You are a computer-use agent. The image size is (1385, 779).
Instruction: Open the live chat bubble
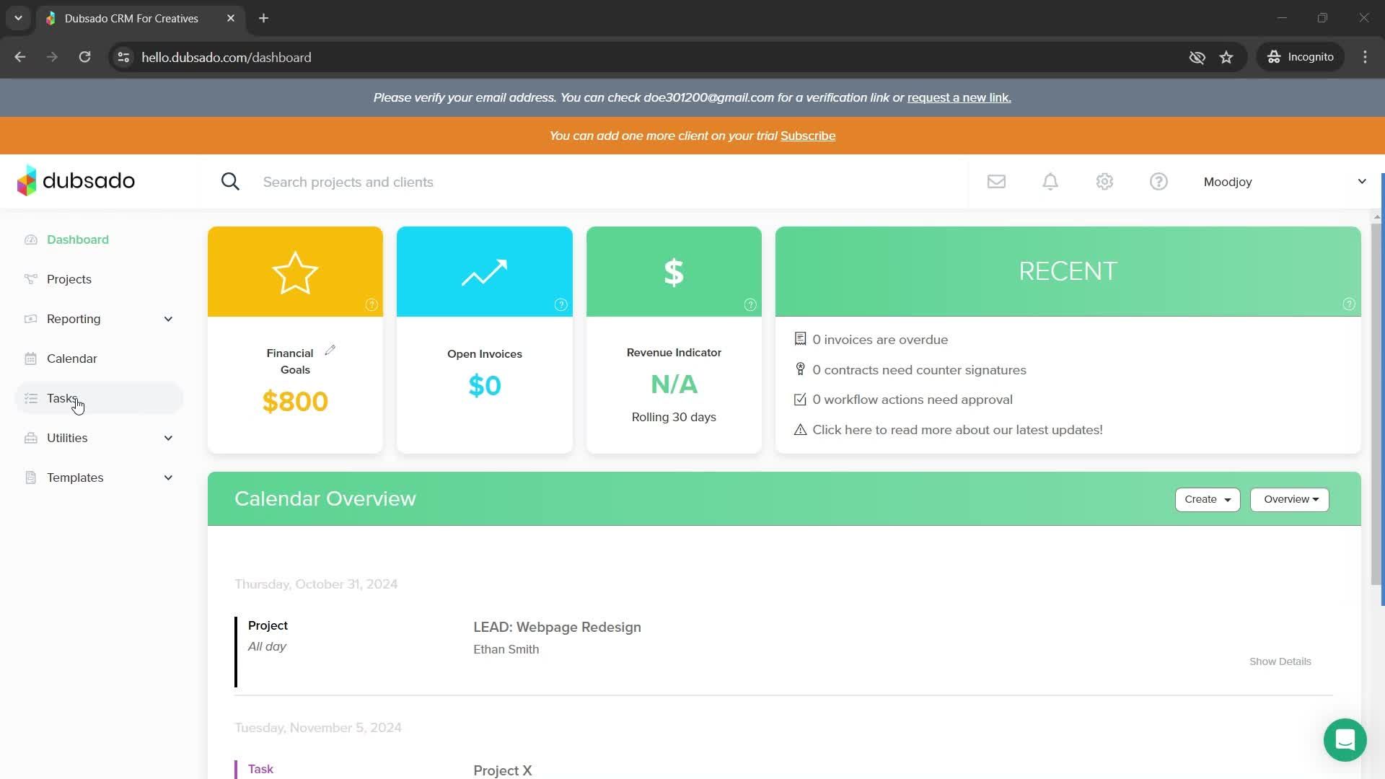(1345, 740)
